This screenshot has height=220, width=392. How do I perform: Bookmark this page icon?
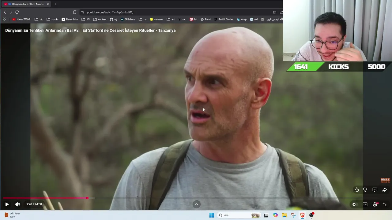point(75,12)
